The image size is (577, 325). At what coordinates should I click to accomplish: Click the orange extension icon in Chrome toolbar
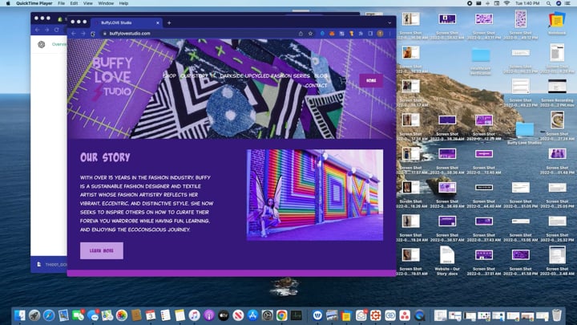tap(332, 34)
